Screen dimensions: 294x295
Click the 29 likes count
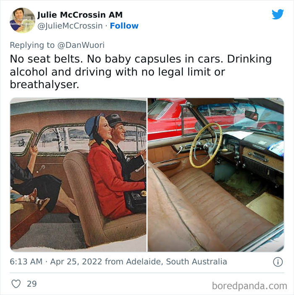click(31, 284)
